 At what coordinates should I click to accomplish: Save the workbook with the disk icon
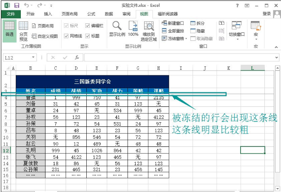(17, 6)
